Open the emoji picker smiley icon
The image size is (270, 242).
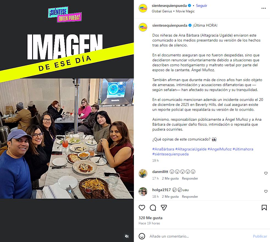(x=142, y=236)
